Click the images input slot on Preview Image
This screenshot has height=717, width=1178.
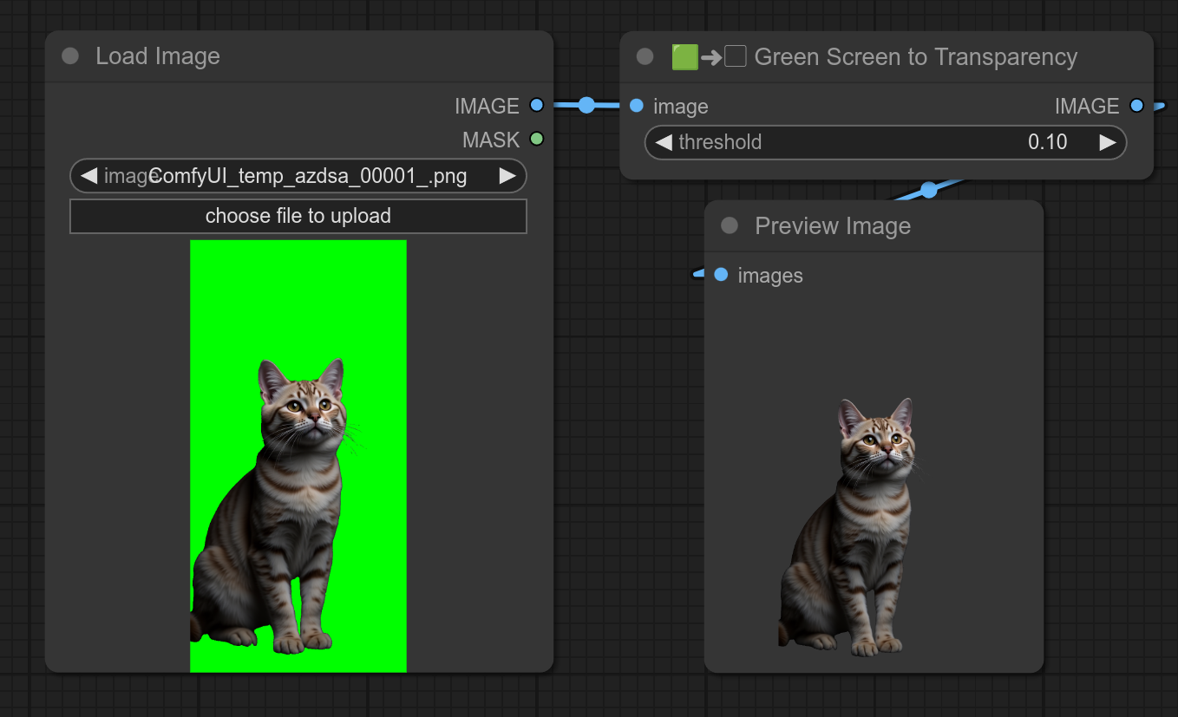click(x=721, y=274)
